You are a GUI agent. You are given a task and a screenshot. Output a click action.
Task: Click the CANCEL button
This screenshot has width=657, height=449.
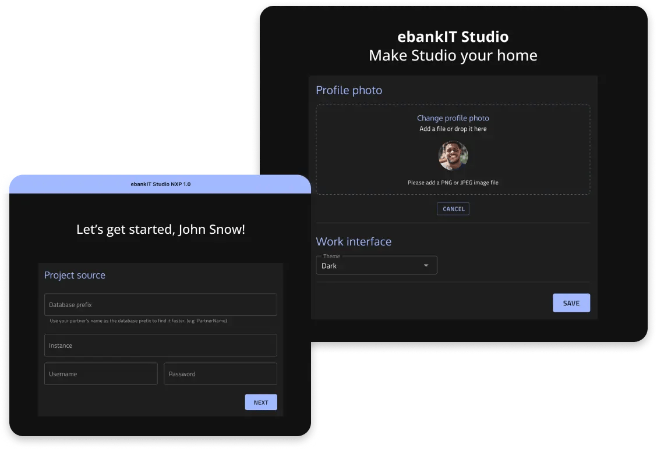pos(453,208)
